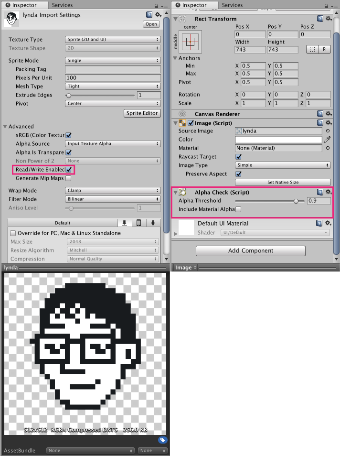340x456 pixels.
Task: Enable Override for PC, Mac & Linux Standalone
Action: [x=13, y=233]
